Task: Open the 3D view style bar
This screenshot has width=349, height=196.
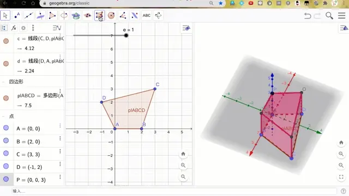Action: click(x=344, y=28)
